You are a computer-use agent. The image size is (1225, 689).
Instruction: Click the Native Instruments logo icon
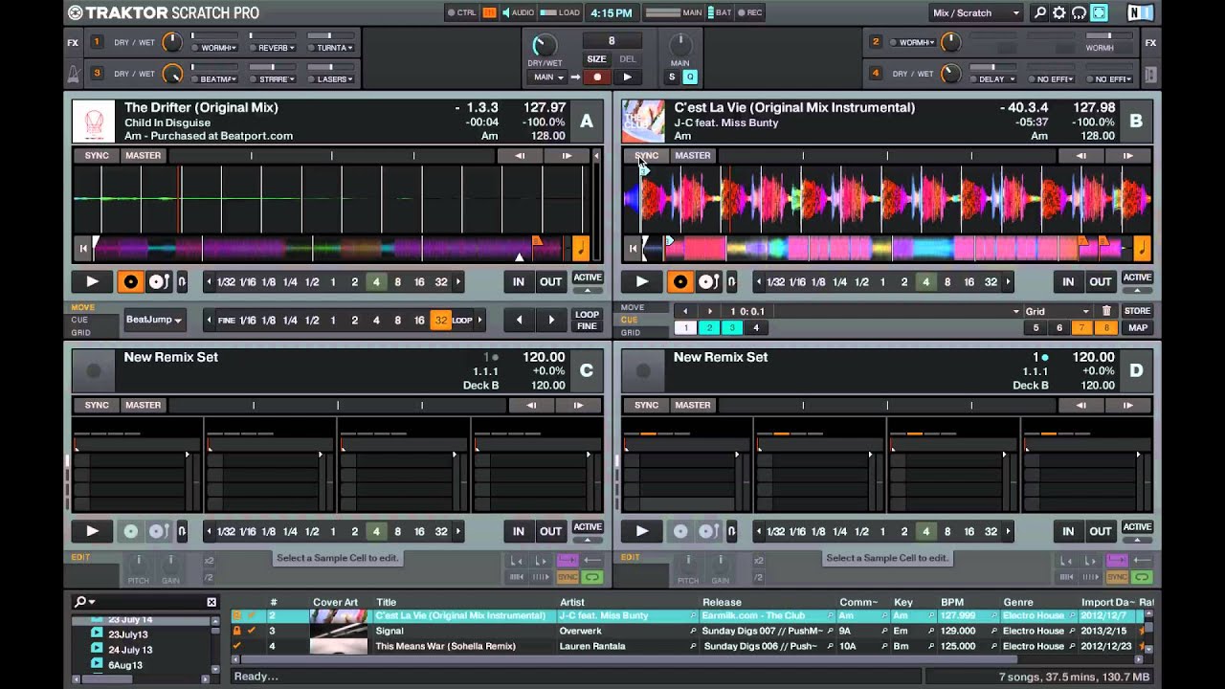click(x=1140, y=13)
